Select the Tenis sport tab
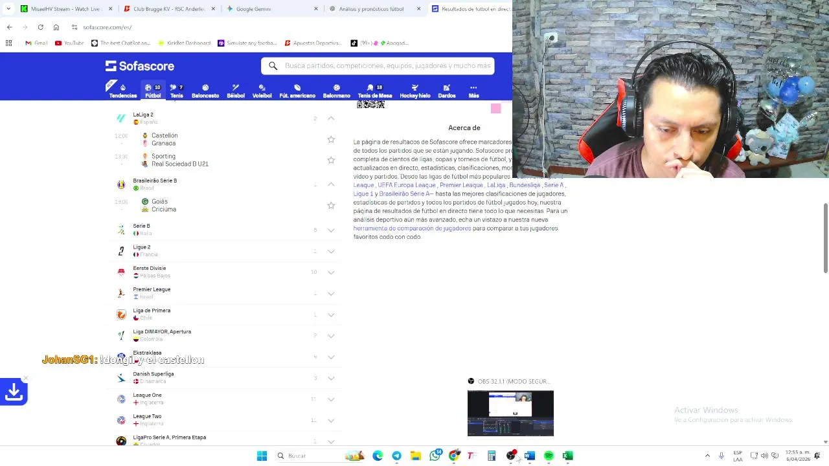The image size is (829, 466). (x=176, y=91)
